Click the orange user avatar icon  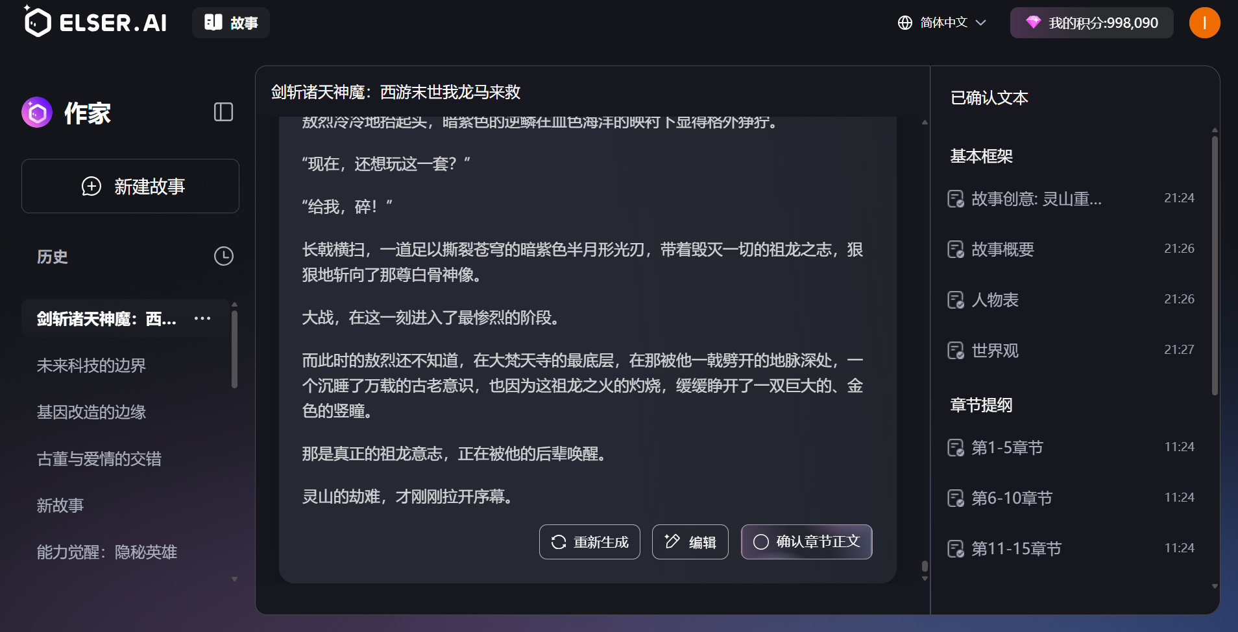click(1204, 23)
